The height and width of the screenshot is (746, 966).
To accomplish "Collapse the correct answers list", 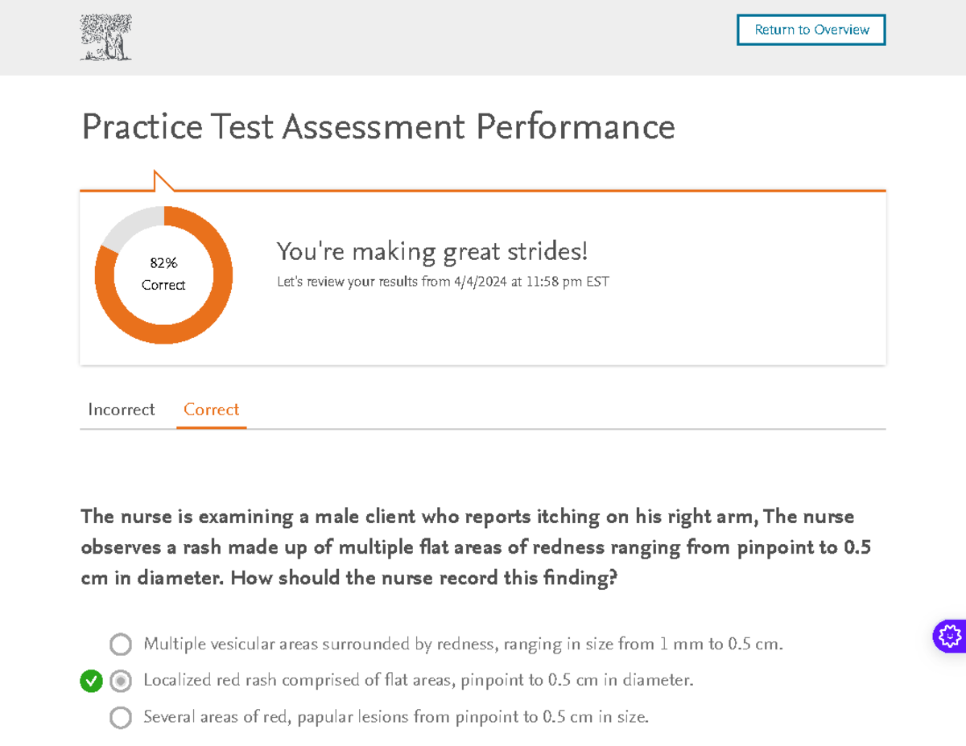I will tap(211, 410).
